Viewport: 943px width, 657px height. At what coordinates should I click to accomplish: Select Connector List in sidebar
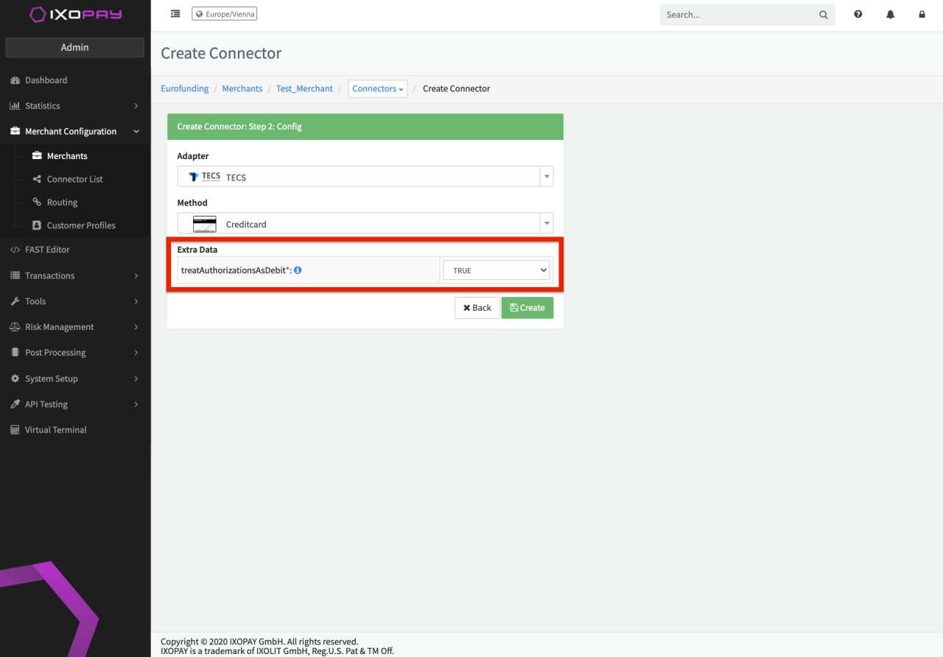[74, 179]
